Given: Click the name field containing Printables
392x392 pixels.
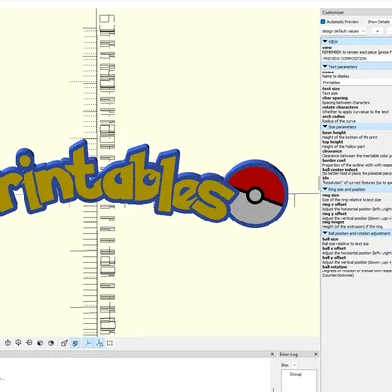Looking at the screenshot, I should (357, 83).
